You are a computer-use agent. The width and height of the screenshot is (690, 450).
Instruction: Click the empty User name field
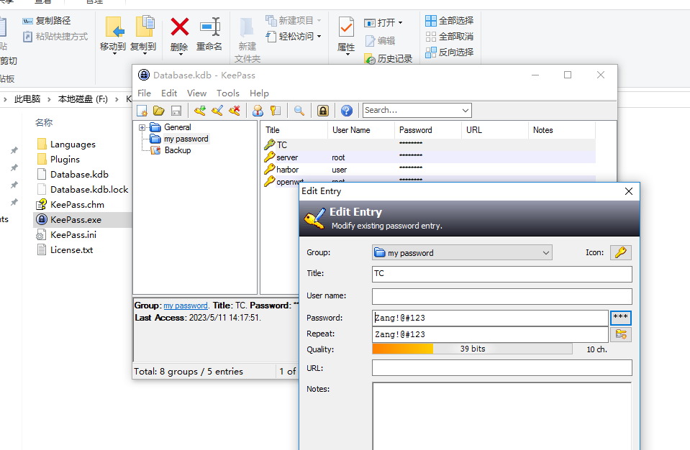(501, 296)
